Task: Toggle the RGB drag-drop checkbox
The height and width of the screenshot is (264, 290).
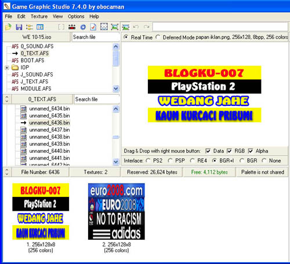Action: click(x=229, y=151)
